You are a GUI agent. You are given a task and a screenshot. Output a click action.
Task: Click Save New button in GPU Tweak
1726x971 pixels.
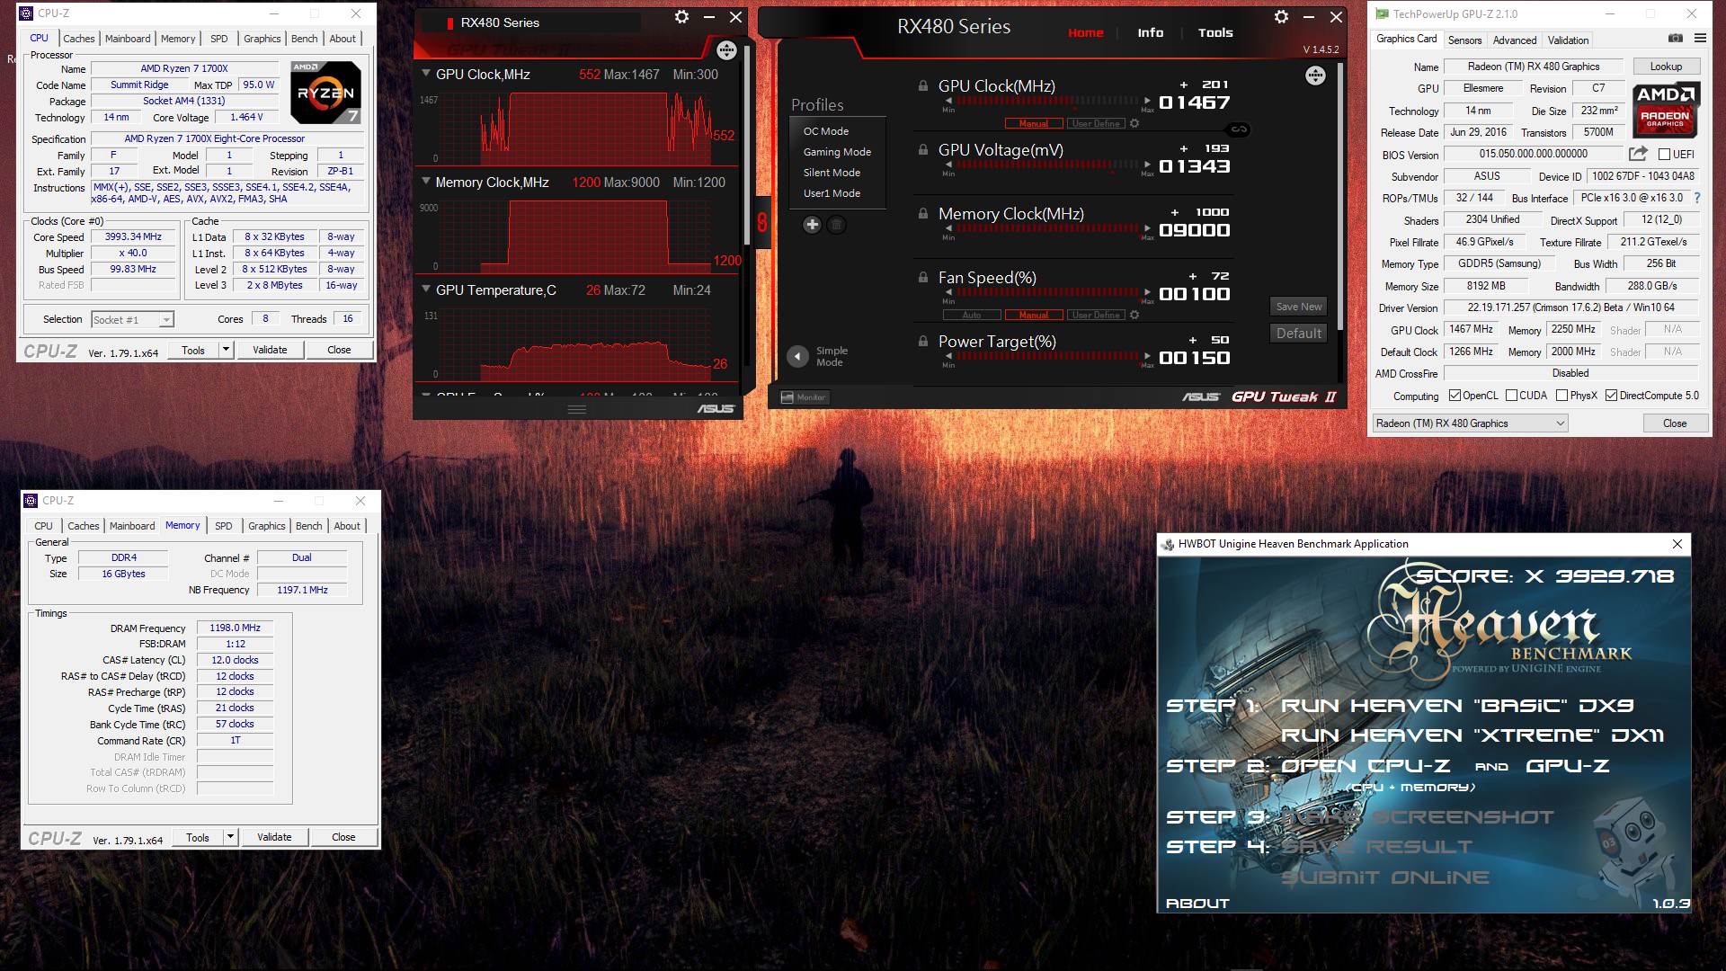coord(1298,307)
